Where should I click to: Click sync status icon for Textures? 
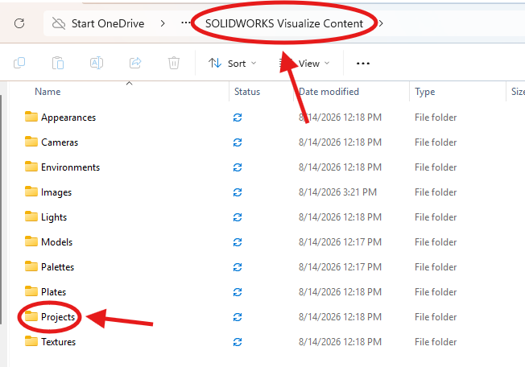click(238, 342)
